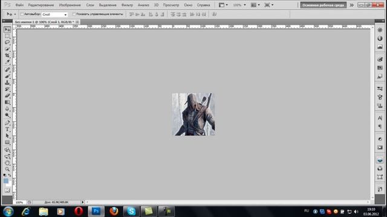Close the Без имени 1 document tab

pyautogui.click(x=77, y=22)
